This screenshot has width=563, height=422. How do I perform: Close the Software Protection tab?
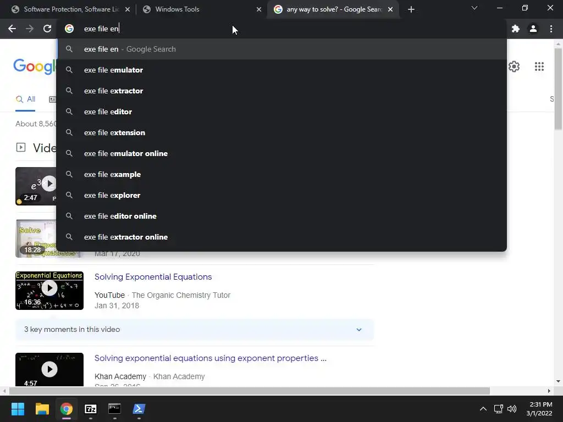(128, 9)
